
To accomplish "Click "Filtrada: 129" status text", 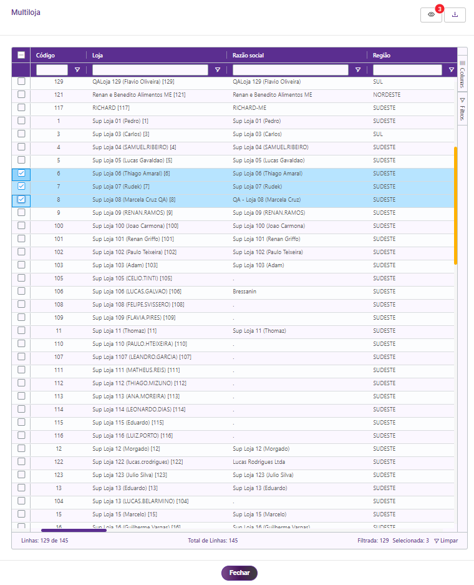I will (x=373, y=541).
